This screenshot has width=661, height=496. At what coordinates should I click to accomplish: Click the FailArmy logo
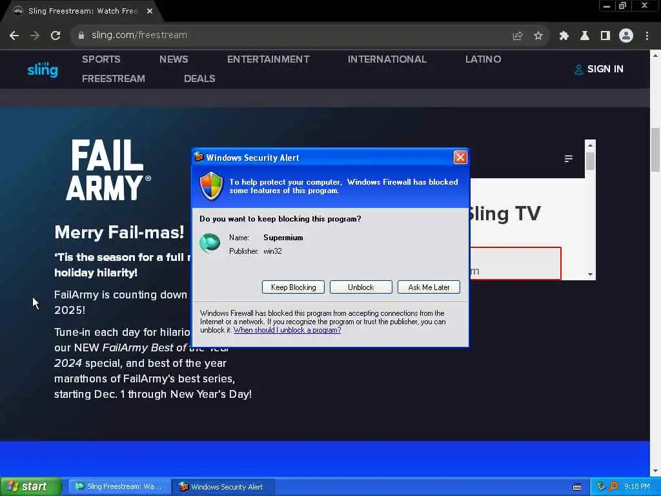[108, 170]
